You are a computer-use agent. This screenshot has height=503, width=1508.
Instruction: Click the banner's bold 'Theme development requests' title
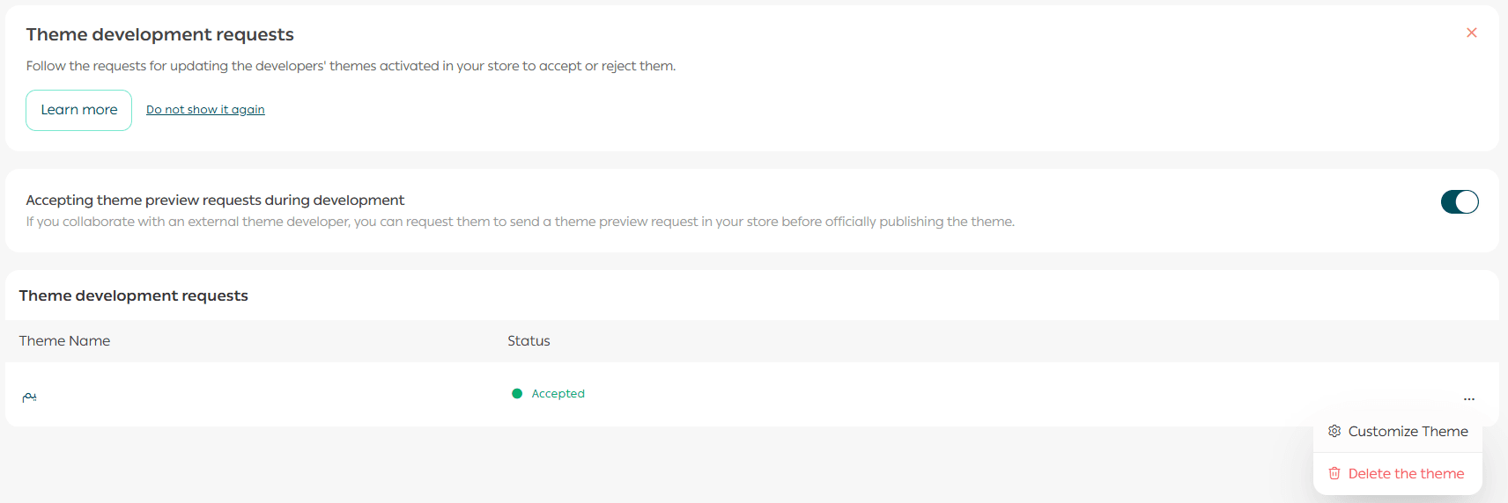coord(159,35)
